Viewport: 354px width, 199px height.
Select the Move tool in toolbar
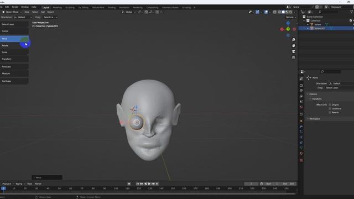[14, 39]
